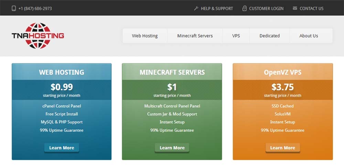Click the SSD Cached feature text
This screenshot has height=168, width=344.
(x=282, y=106)
